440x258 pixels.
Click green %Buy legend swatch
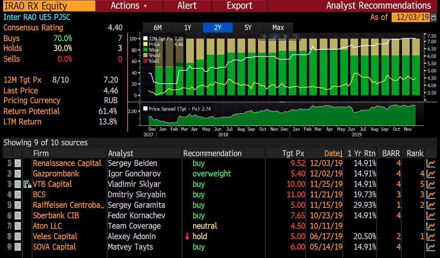(x=146, y=50)
